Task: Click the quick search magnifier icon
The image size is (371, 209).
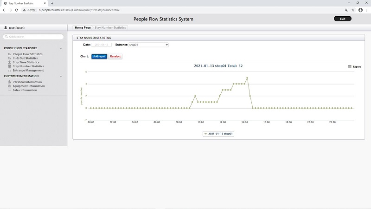Action: coord(6,37)
